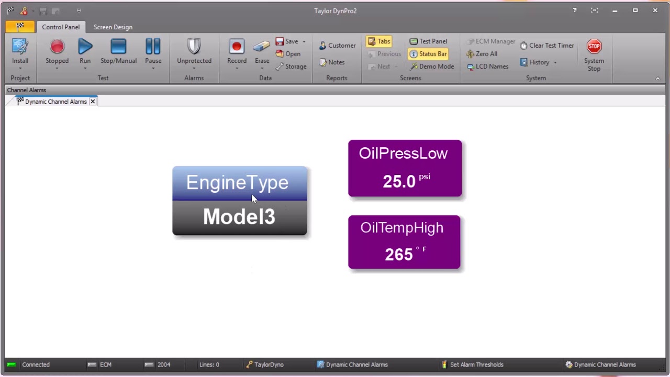The image size is (670, 377).
Task: Click the red System Stop sign icon
Action: pyautogui.click(x=594, y=46)
